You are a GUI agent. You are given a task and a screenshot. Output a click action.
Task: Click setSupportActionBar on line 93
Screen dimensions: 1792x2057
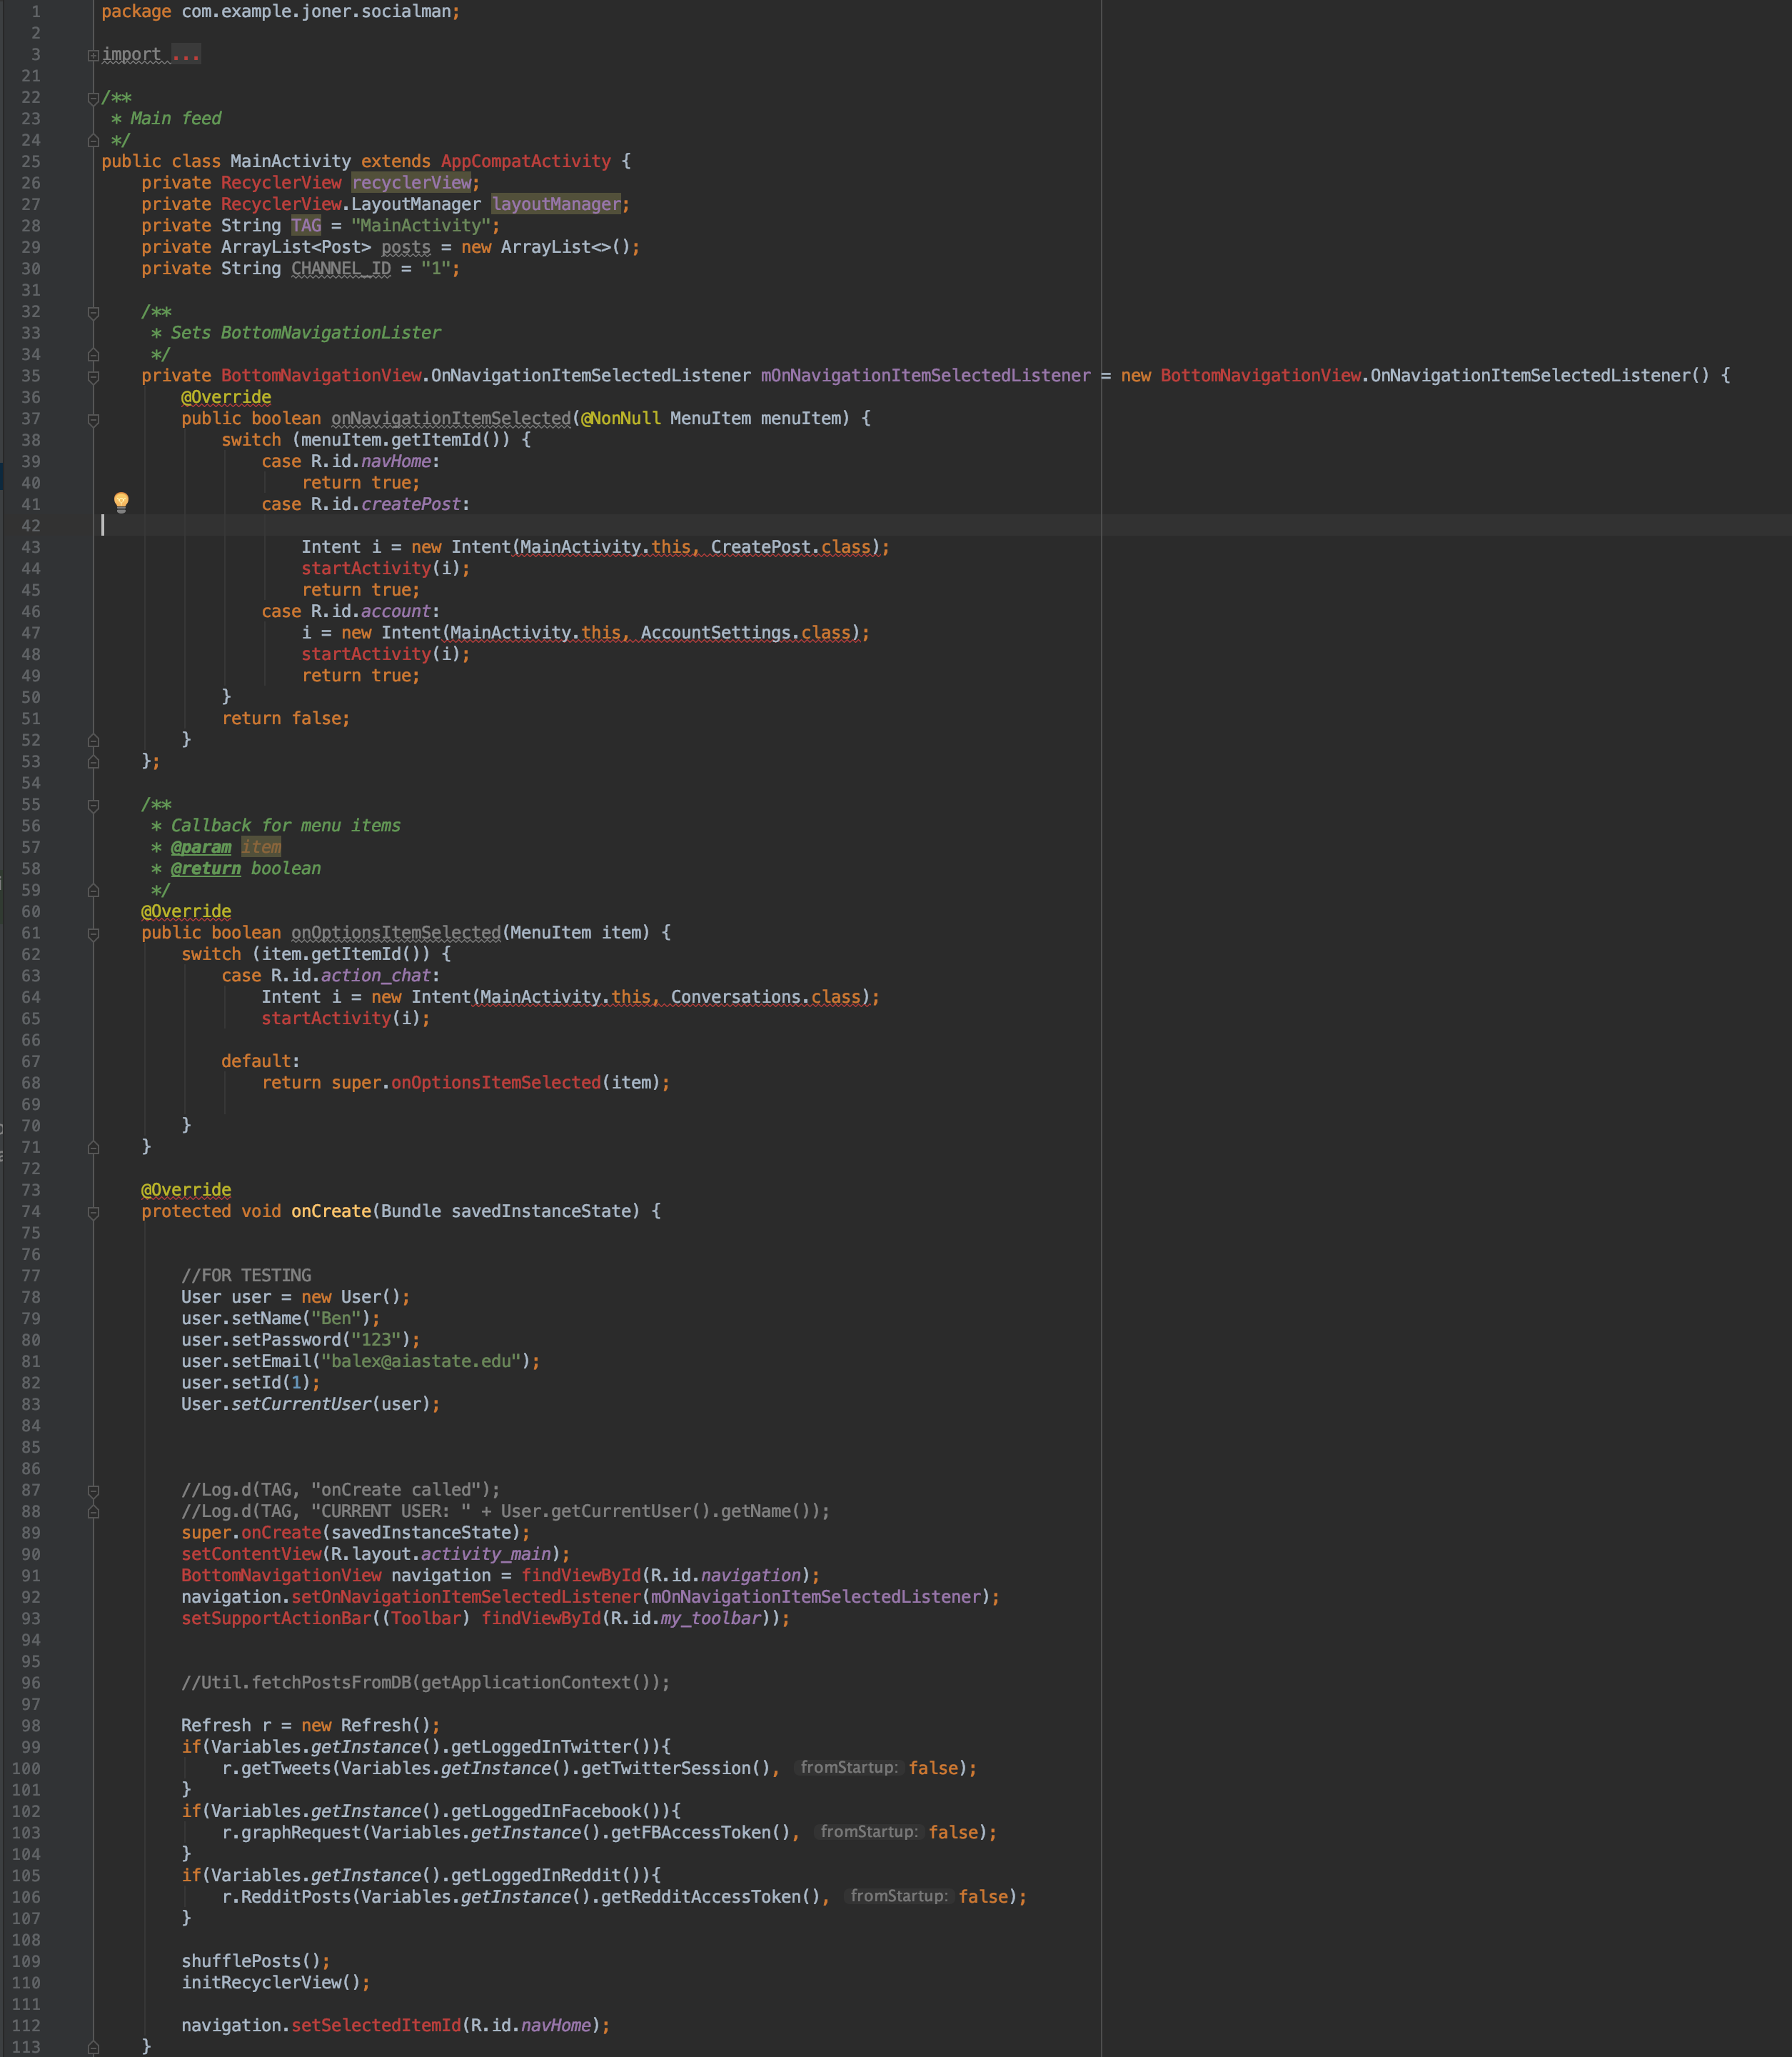tap(276, 1618)
